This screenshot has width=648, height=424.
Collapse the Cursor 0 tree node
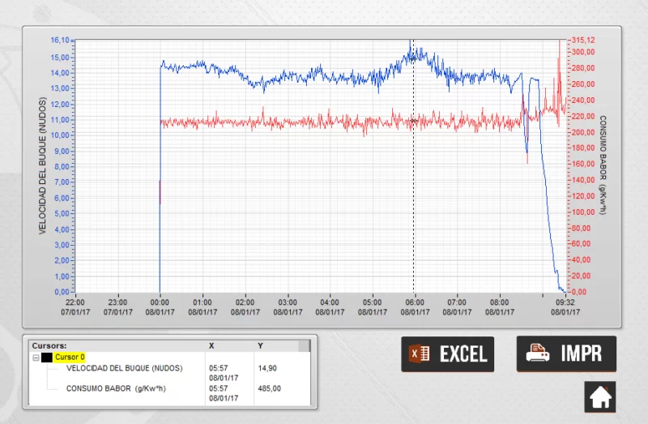(36, 357)
